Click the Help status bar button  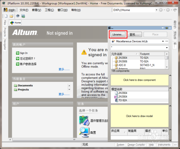151,145
